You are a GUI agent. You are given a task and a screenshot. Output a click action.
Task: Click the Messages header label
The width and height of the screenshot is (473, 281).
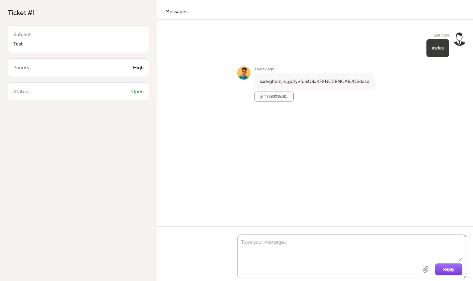[176, 12]
